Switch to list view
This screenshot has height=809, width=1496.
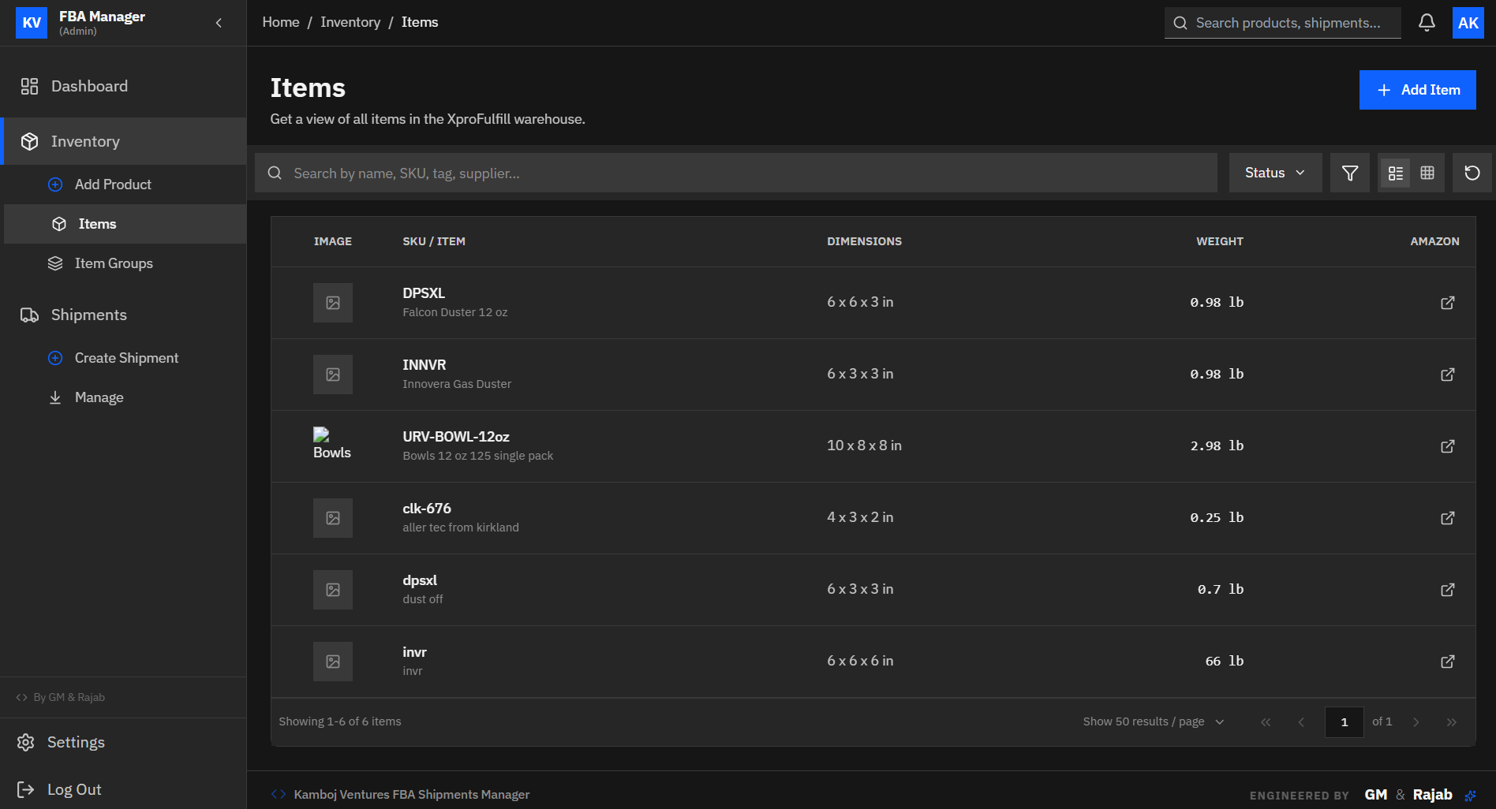[1396, 173]
